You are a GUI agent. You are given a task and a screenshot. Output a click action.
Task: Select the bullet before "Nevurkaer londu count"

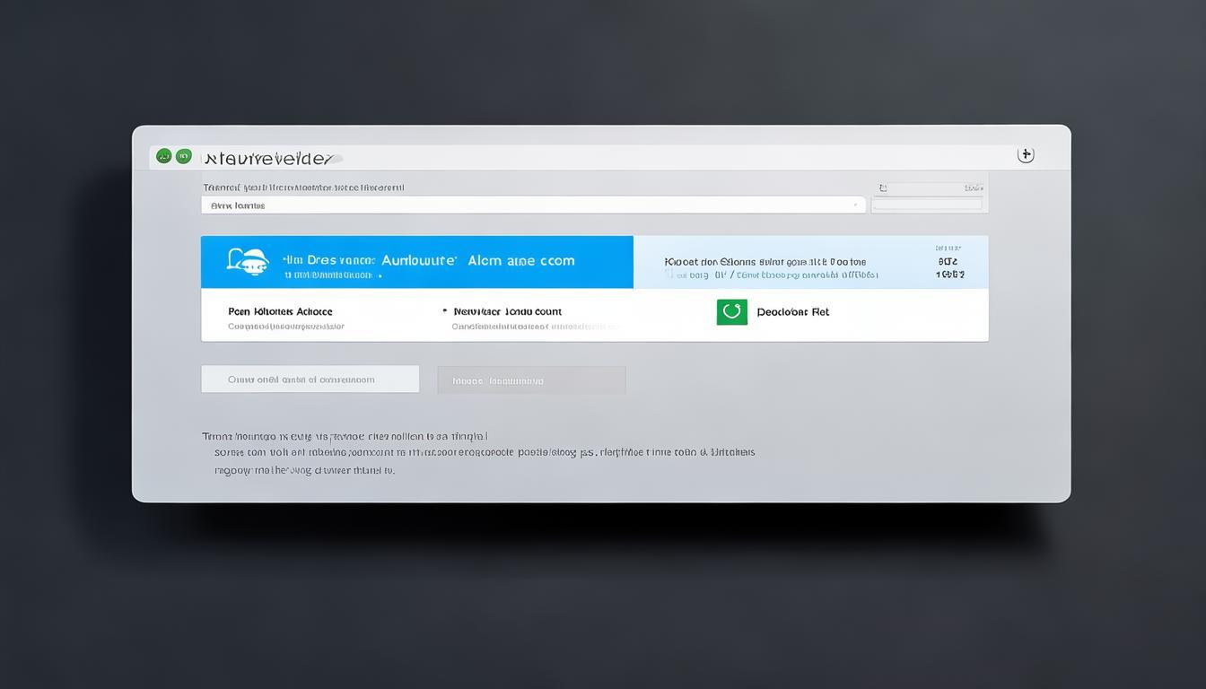click(x=444, y=311)
